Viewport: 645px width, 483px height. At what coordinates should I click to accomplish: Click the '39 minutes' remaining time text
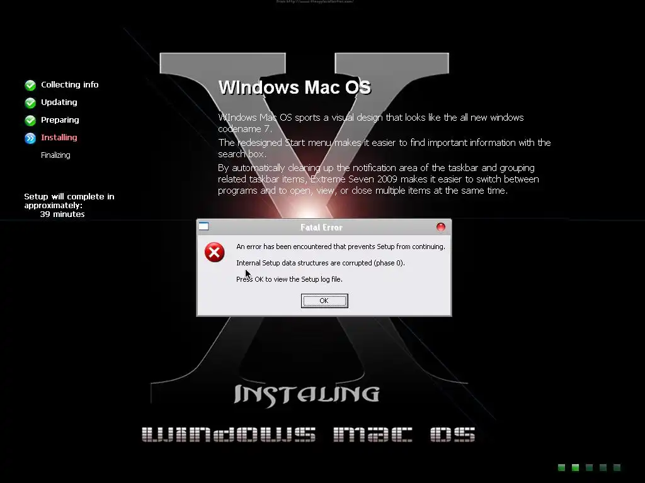[62, 214]
